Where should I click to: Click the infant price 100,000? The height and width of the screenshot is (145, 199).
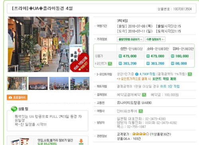click(x=182, y=56)
